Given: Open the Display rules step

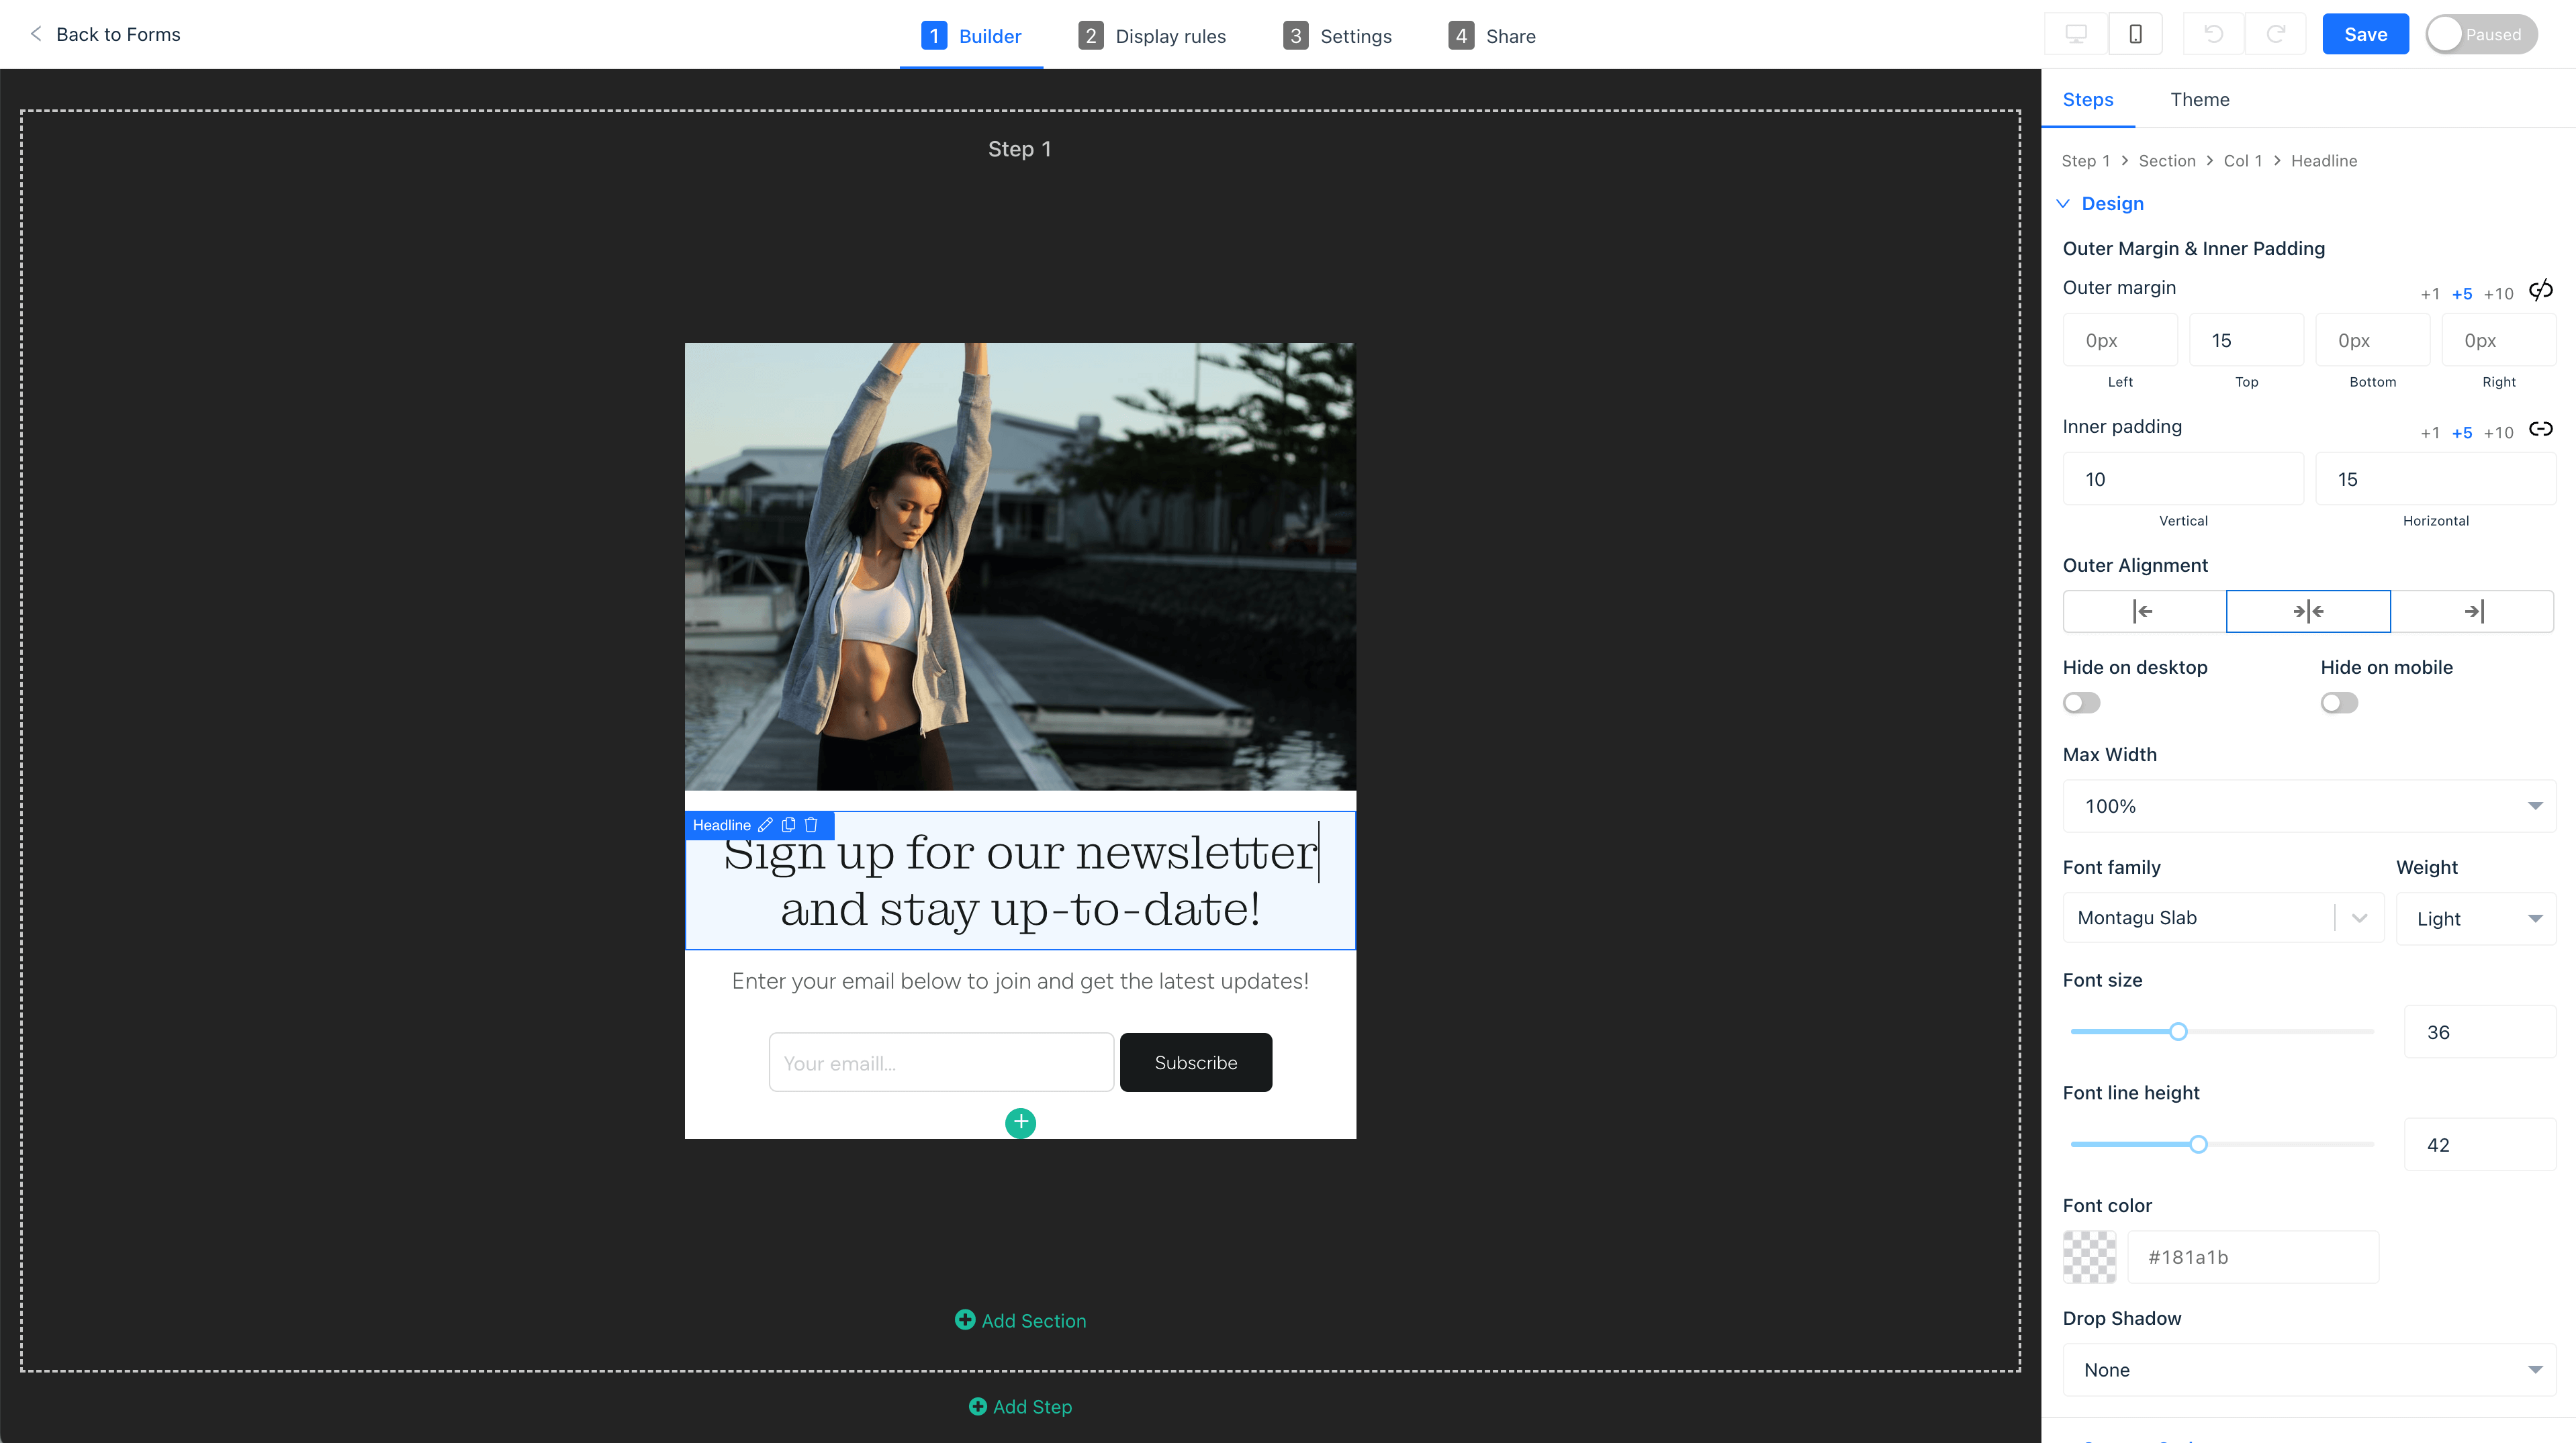Looking at the screenshot, I should tap(1152, 35).
